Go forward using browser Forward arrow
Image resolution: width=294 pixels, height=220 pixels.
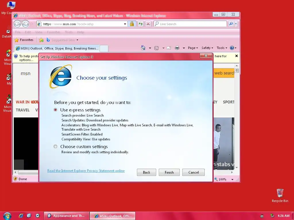(25, 24)
